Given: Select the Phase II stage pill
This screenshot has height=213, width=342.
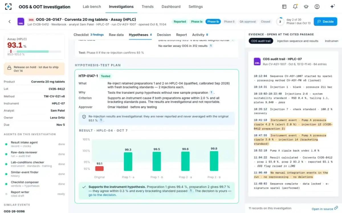Looking at the screenshot, I should click(229, 22).
